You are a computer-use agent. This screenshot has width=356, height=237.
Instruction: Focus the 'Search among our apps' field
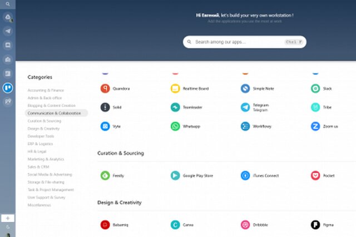pos(245,42)
